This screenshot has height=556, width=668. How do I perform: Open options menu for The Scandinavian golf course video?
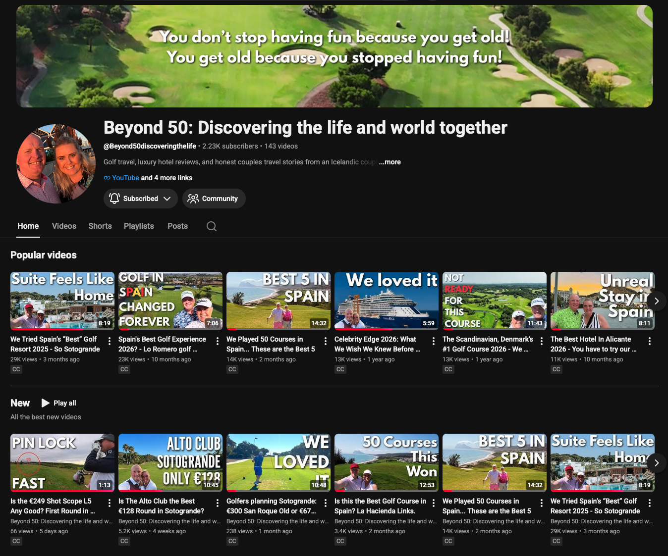pyautogui.click(x=542, y=341)
